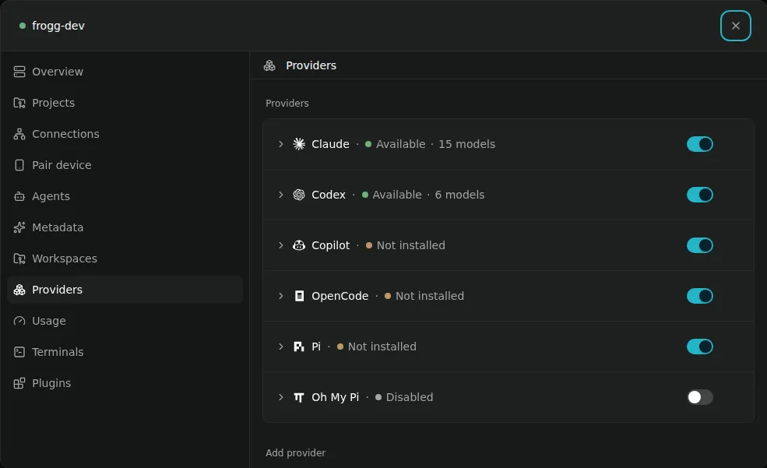Image resolution: width=767 pixels, height=468 pixels.
Task: Expand the Oh My Pi row chevron
Action: 281,397
